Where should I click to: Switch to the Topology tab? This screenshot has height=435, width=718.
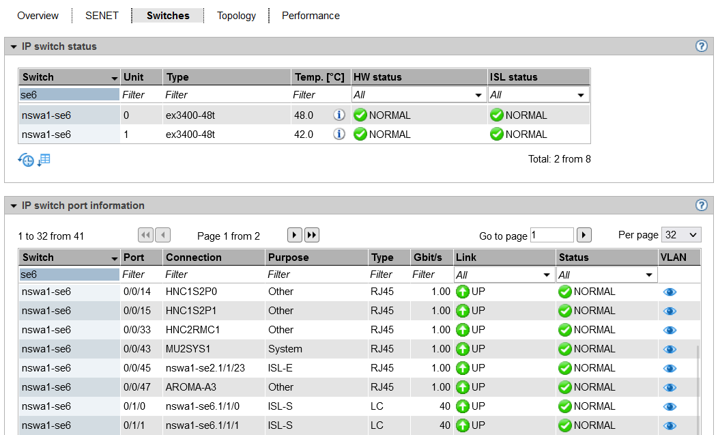[x=236, y=15]
